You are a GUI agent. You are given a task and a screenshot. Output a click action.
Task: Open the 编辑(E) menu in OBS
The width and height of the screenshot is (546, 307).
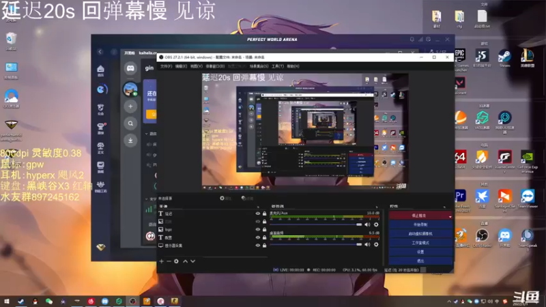point(181,66)
